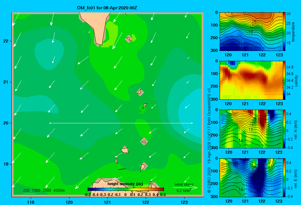Screen dimensions: 301x205
Task: Click the salinity color bar
Action: pos(284,80)
